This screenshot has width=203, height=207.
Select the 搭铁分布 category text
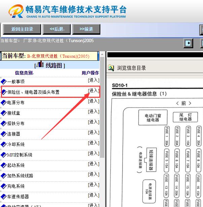tap(16, 123)
